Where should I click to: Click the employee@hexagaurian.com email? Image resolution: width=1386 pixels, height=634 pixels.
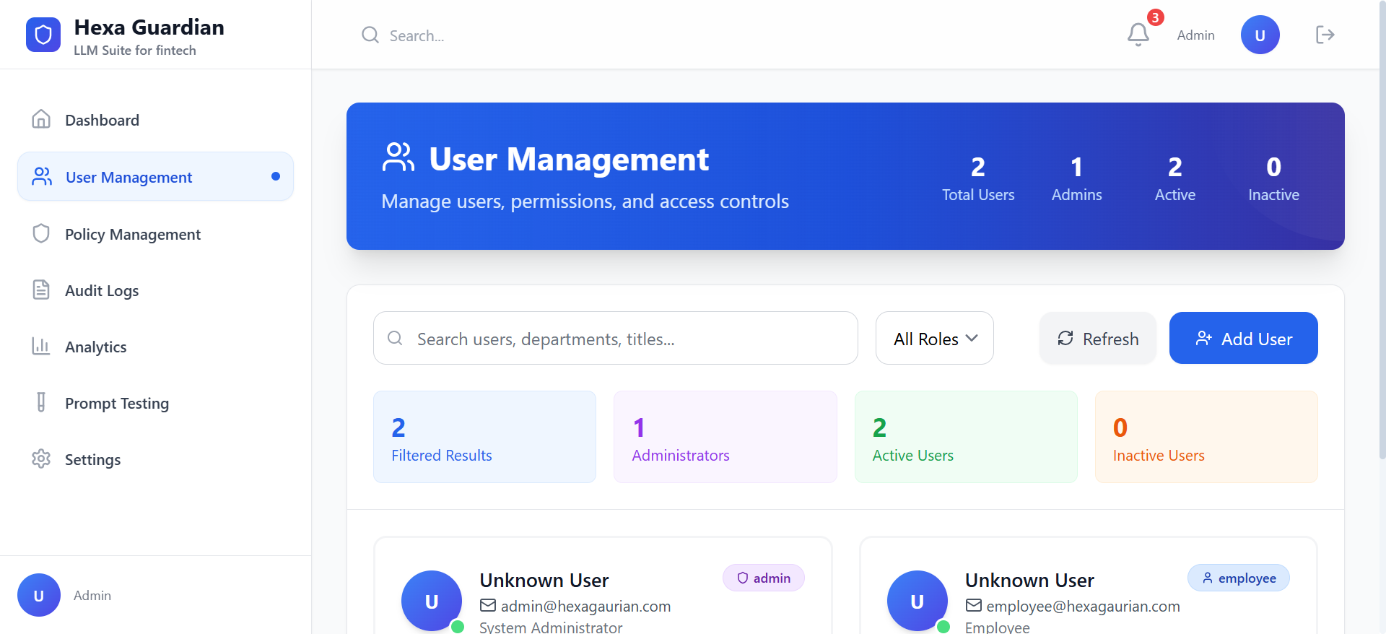pyautogui.click(x=1083, y=607)
